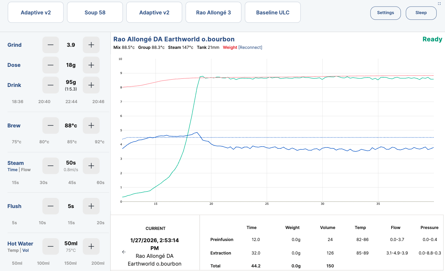Reduce Drink weight using minus icon

(x=50, y=85)
